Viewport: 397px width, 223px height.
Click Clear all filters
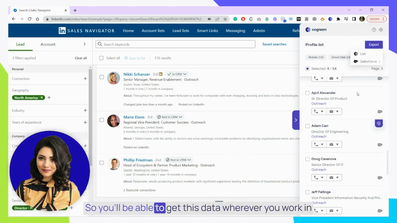(81, 58)
